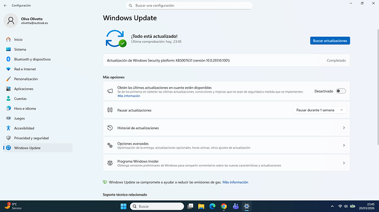The width and height of the screenshot is (379, 212).
Task: Open the Windows Start menu
Action: click(x=124, y=206)
